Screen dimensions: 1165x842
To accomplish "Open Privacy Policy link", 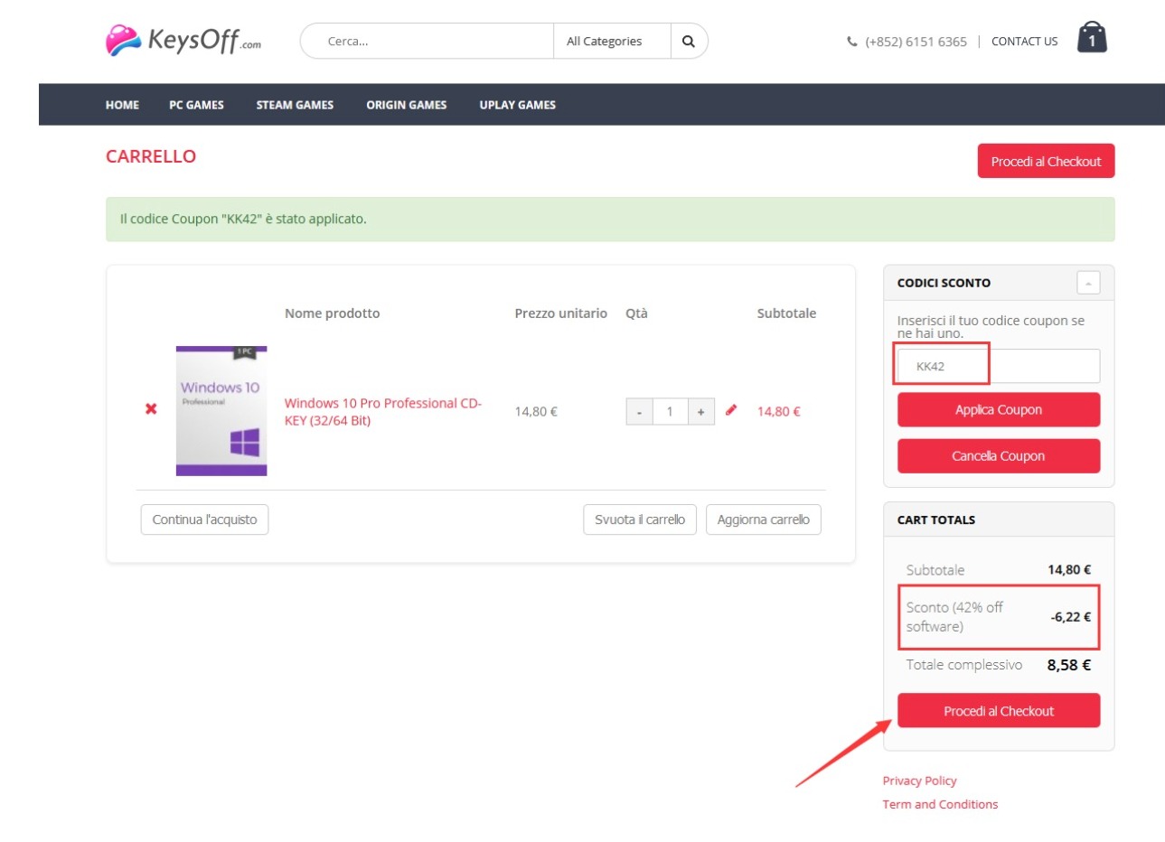I will point(919,781).
